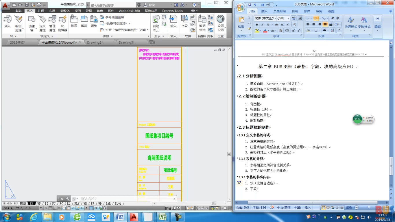Click Format Painter brush in Word
The image size is (395, 222).
pos(249,28)
